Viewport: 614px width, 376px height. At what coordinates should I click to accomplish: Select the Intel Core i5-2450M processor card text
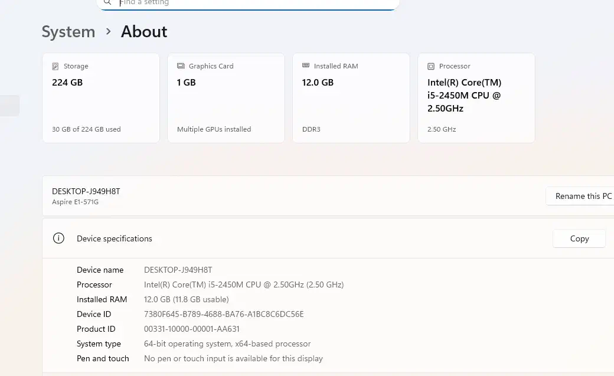(x=464, y=96)
